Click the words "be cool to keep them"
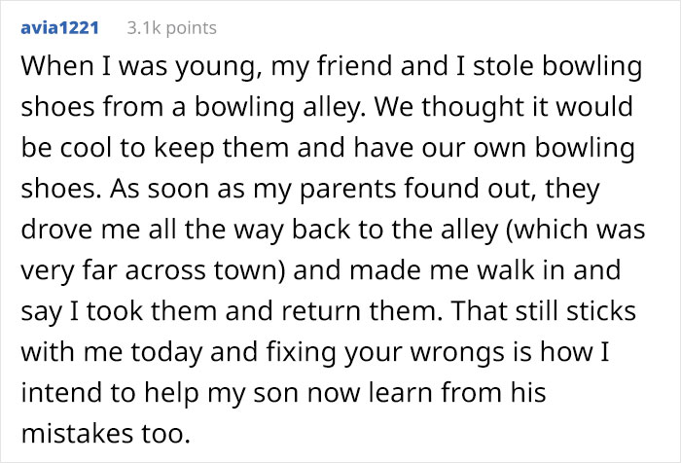681x463 pixels. point(155,148)
